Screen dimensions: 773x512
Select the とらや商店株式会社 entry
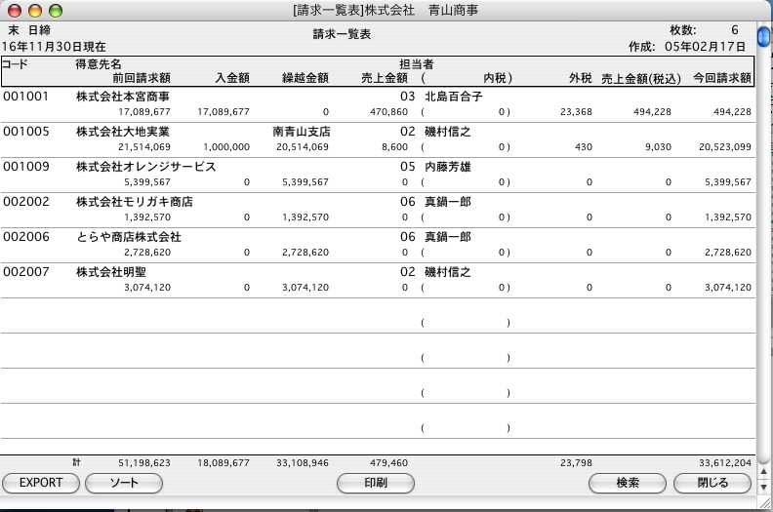click(x=128, y=237)
